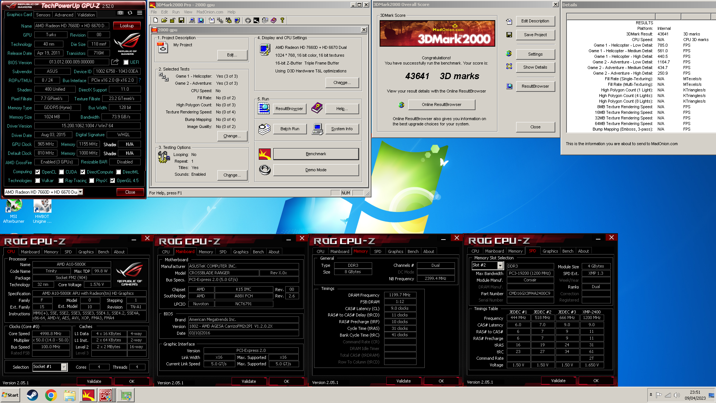Click Demo Mode disc icon in 3DMark toolbar

[x=248, y=20]
